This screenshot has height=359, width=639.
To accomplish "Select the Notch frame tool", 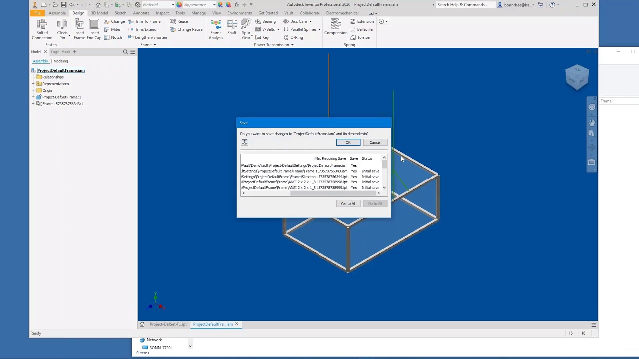I will point(113,37).
